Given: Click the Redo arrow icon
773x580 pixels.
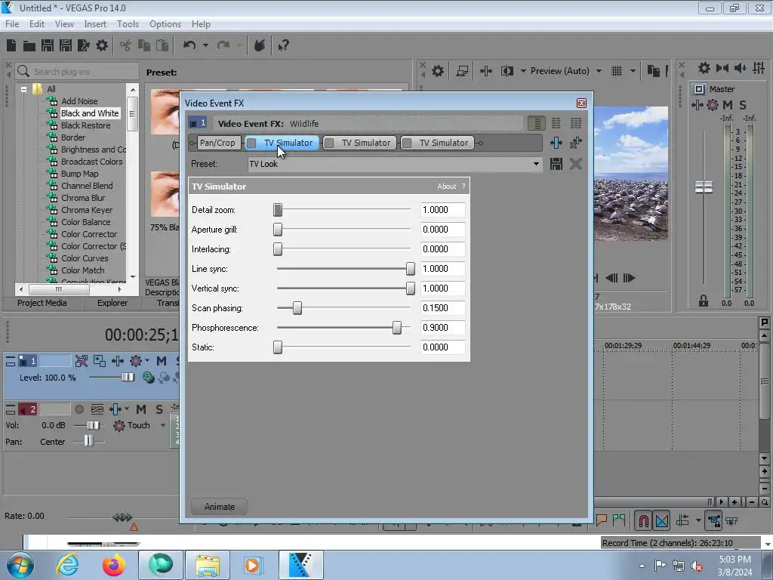Looking at the screenshot, I should (223, 45).
